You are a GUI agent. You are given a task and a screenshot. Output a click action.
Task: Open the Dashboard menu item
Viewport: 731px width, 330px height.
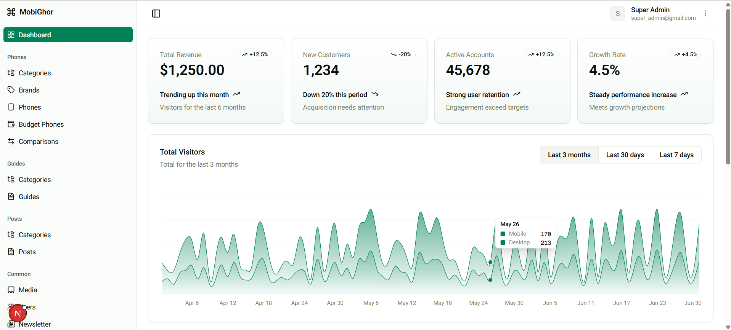(x=68, y=35)
